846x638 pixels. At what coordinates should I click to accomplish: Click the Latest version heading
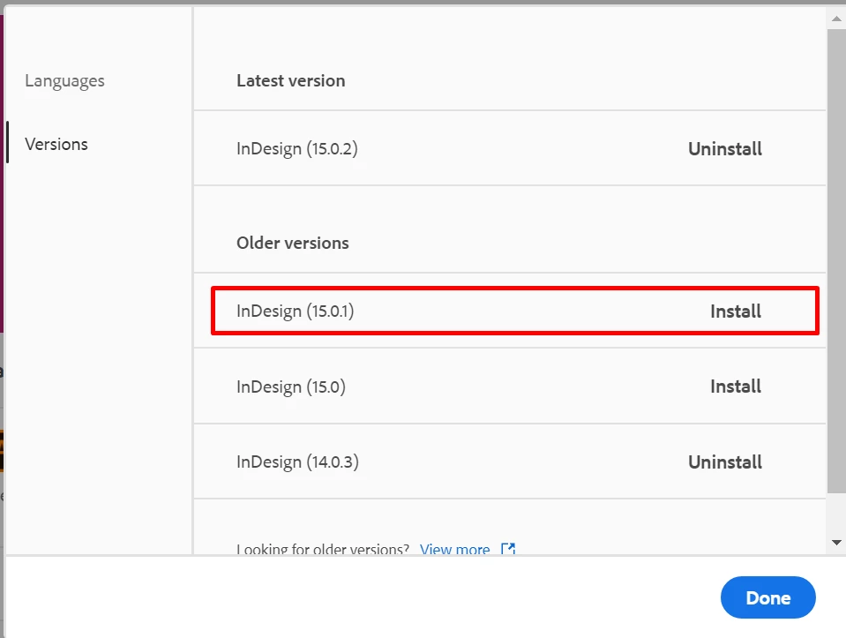click(291, 81)
